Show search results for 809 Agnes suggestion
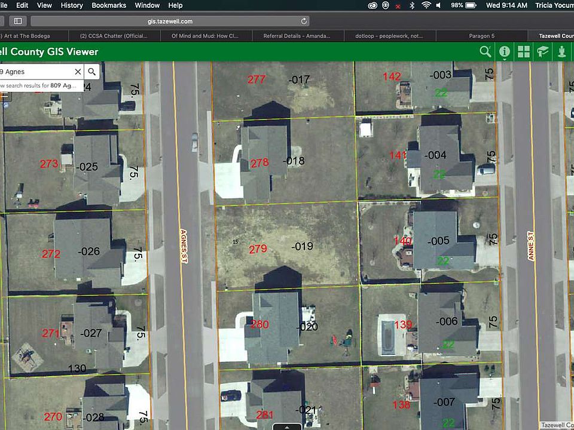 click(39, 85)
